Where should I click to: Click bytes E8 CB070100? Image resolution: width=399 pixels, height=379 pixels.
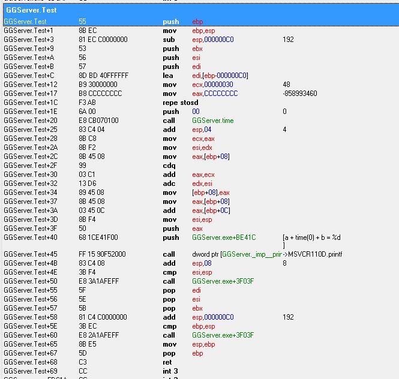point(98,121)
